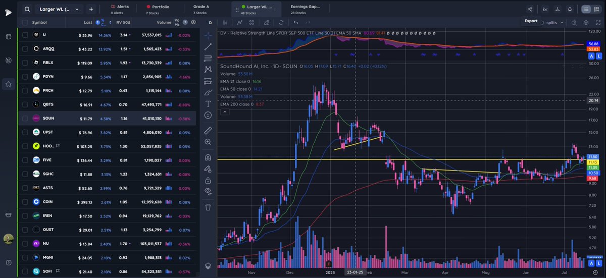Open watchlist column settings gear
The height and width of the screenshot is (278, 606).
193,22
